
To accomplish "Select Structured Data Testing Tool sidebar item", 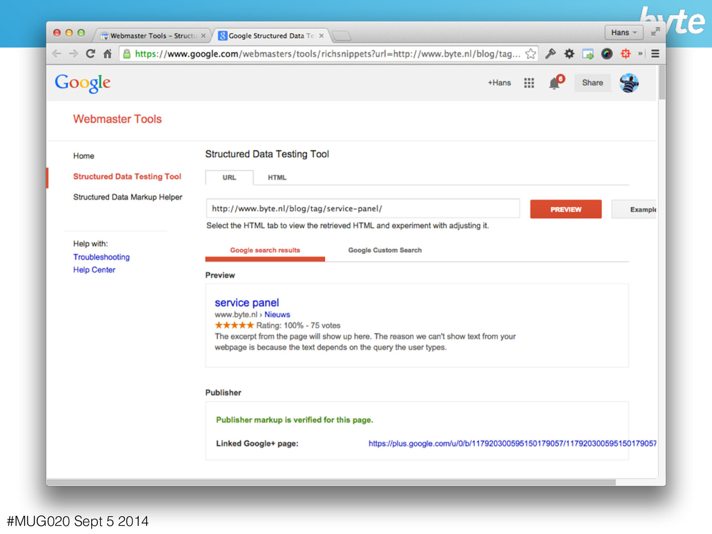I will point(127,177).
